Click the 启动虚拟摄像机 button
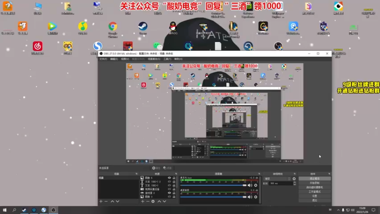The width and height of the screenshot is (380, 214). pos(314,187)
